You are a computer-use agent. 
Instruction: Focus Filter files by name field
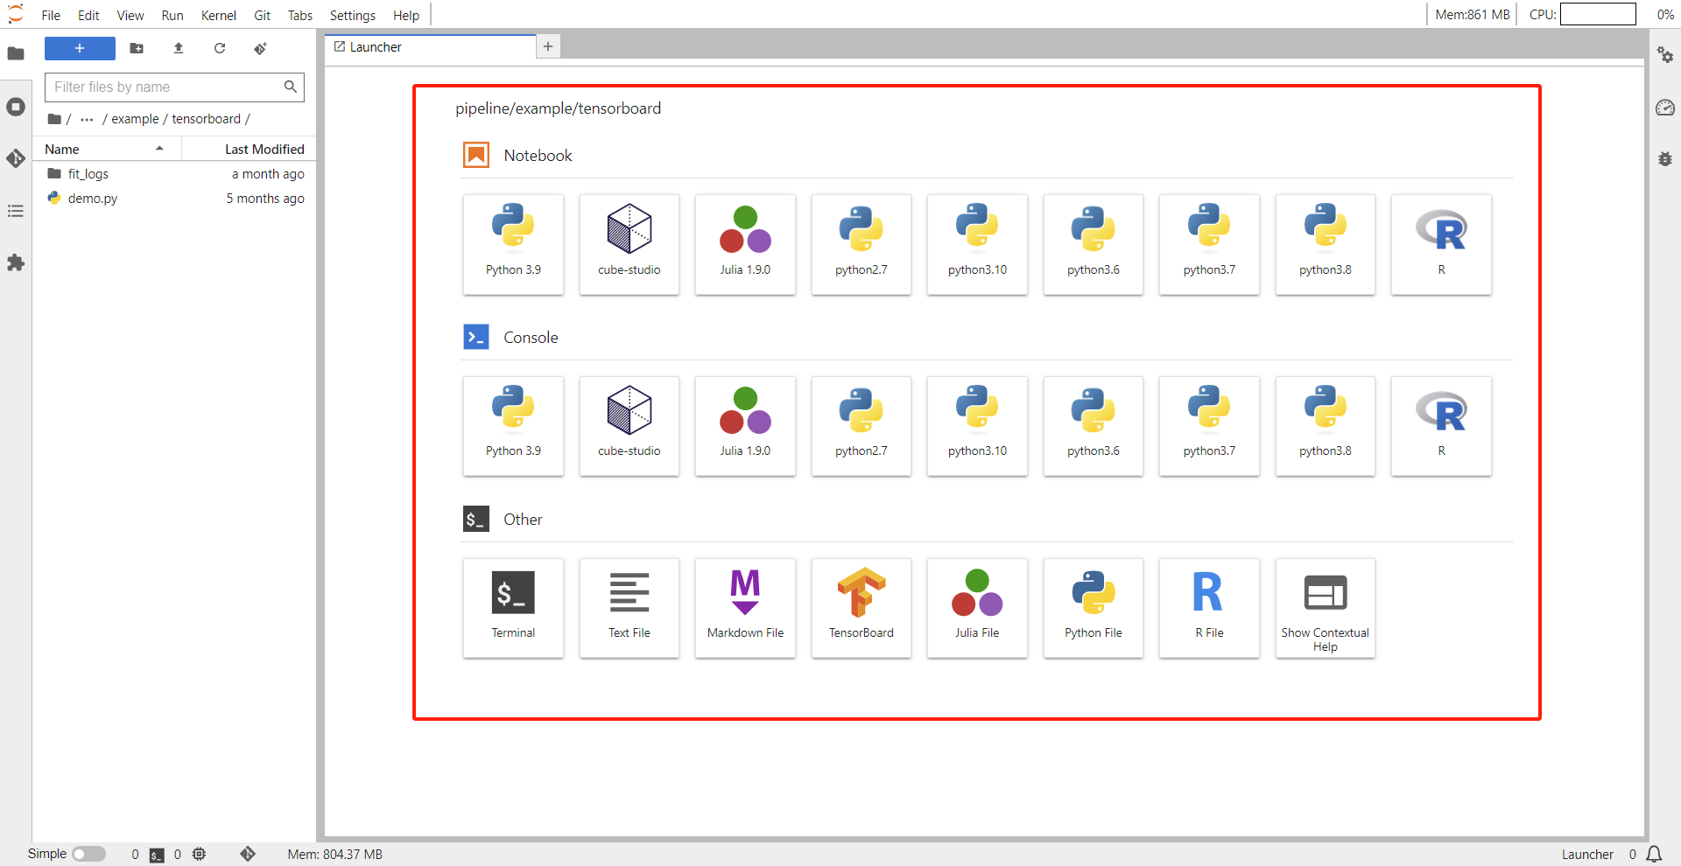point(174,87)
